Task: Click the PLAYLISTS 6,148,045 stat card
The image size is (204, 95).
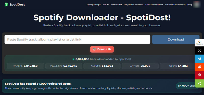Action: click(x=64, y=66)
